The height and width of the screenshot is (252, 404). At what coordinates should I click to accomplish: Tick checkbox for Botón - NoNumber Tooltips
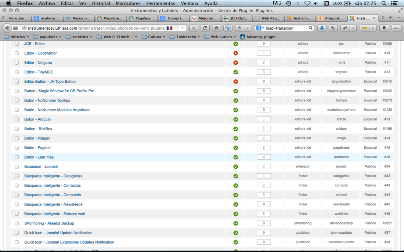coord(17,100)
